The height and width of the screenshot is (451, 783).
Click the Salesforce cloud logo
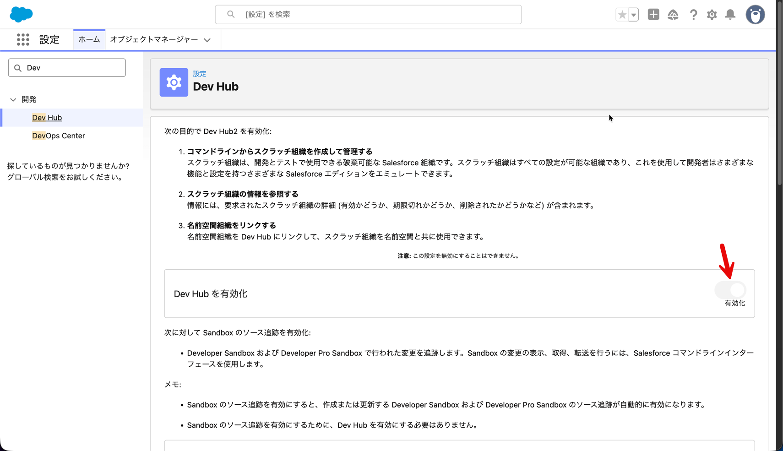[21, 14]
